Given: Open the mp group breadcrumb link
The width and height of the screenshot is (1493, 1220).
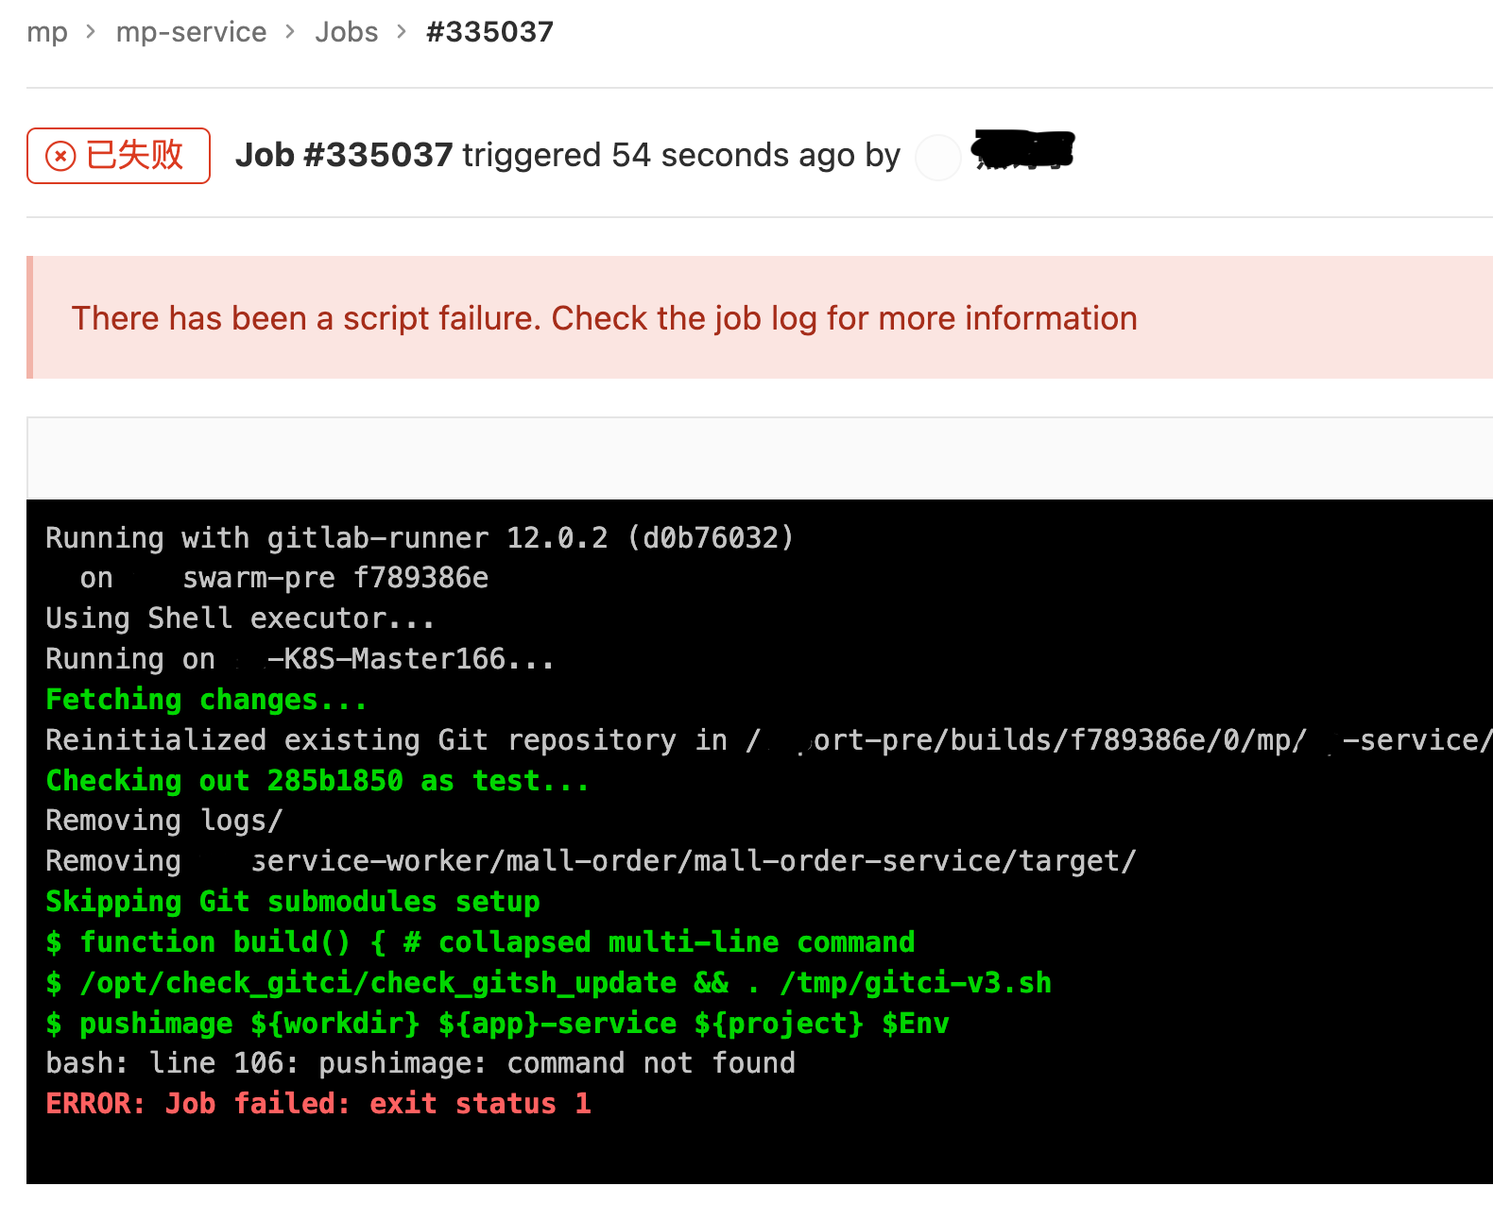Looking at the screenshot, I should click(x=47, y=32).
